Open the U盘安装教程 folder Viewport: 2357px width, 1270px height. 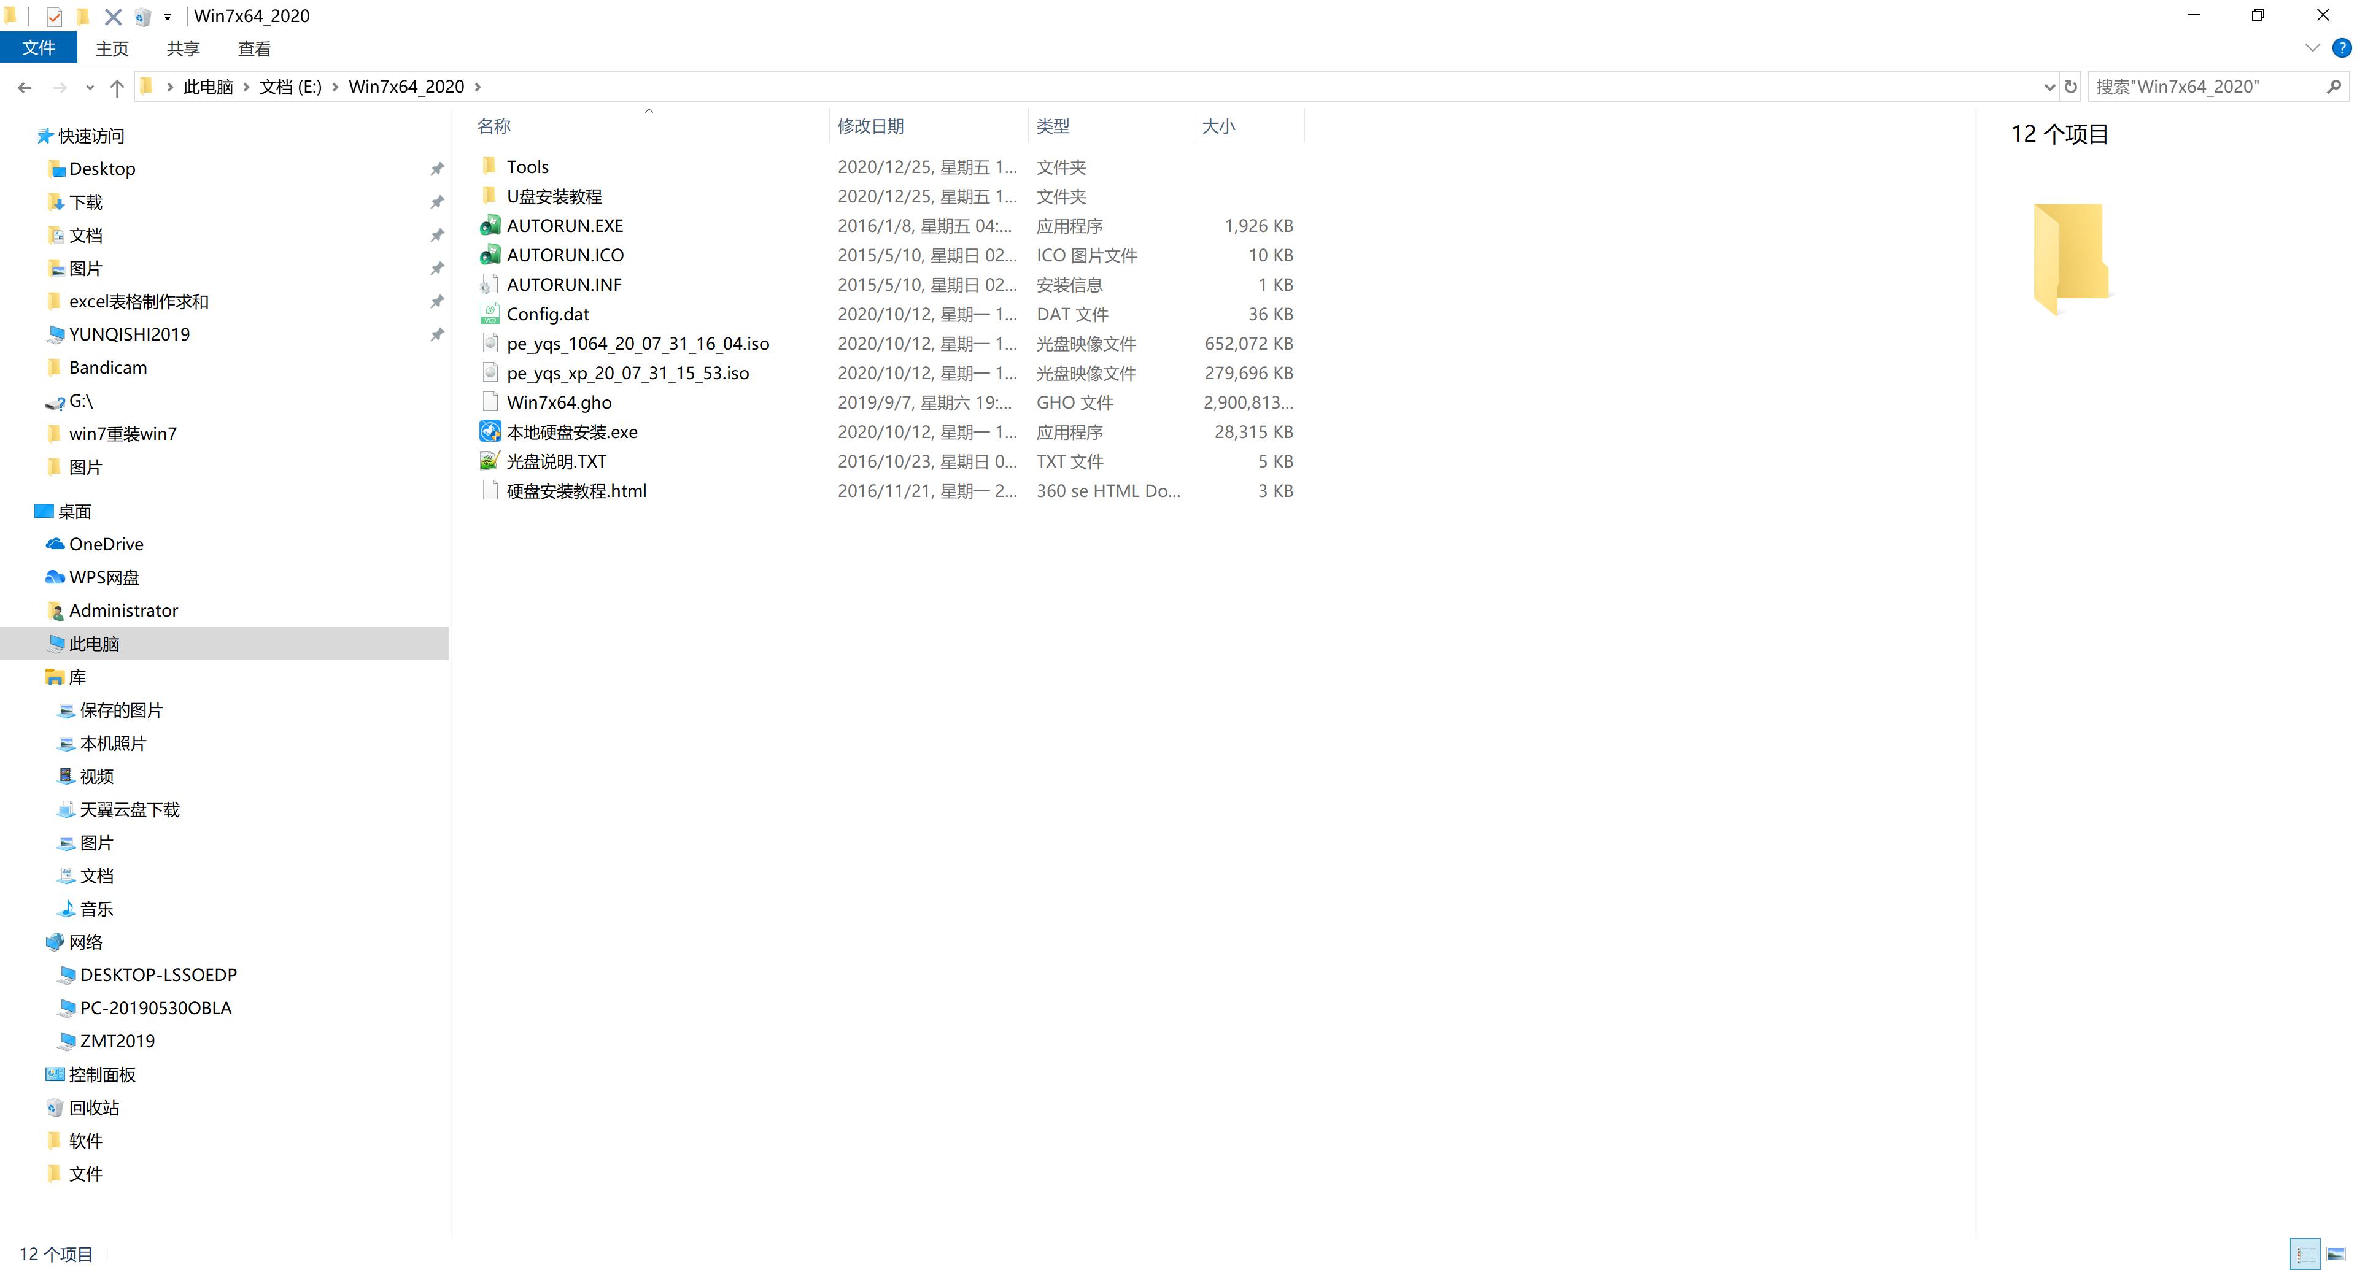pos(554,196)
